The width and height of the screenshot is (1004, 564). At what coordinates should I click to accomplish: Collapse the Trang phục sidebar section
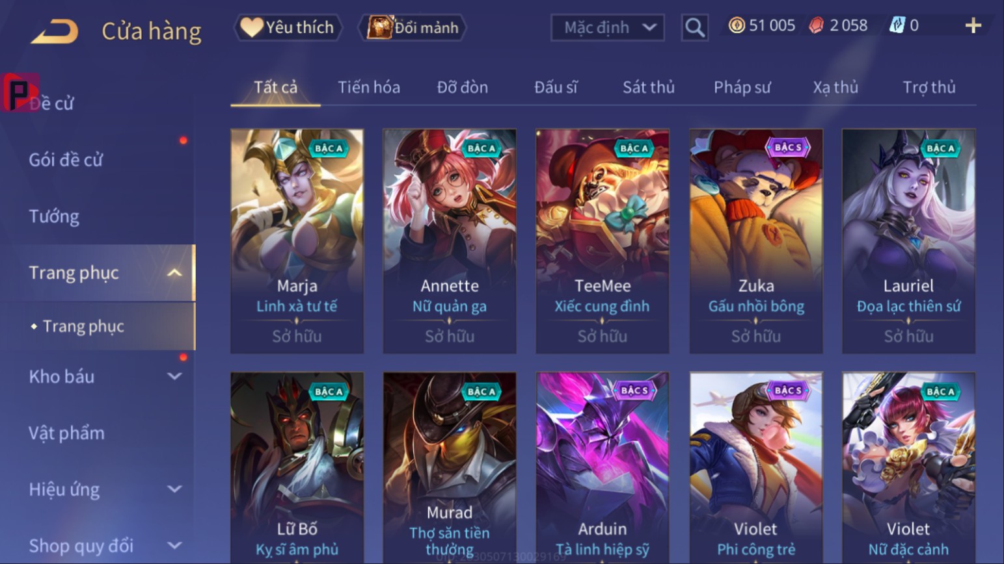(x=174, y=272)
